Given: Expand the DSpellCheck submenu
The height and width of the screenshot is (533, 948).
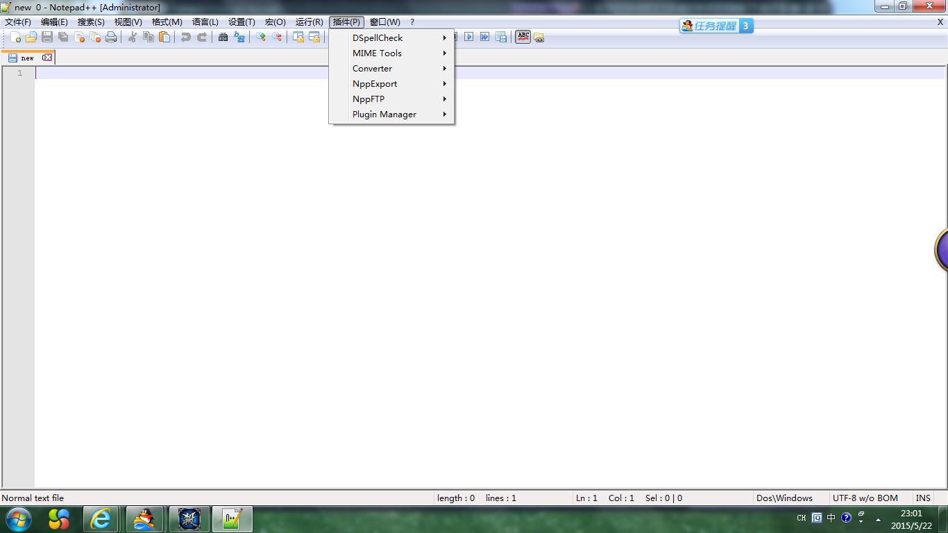Looking at the screenshot, I should [x=392, y=37].
